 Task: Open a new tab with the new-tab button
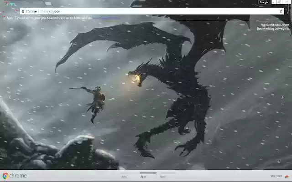pos(48,4)
